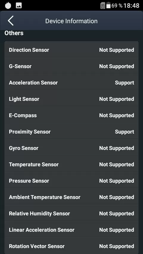Select the G-Sensor row
Screen dimensions: 143x254
71,66
